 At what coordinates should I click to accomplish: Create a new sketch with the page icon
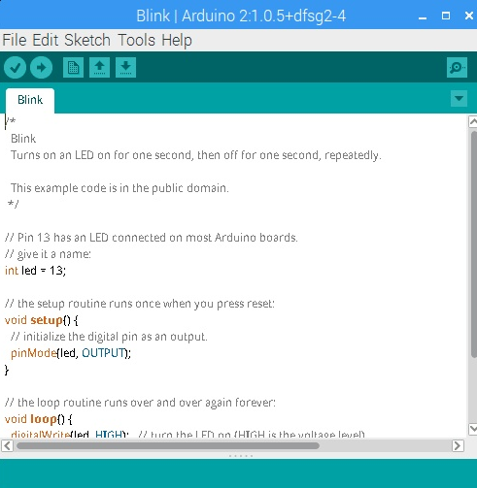(73, 68)
